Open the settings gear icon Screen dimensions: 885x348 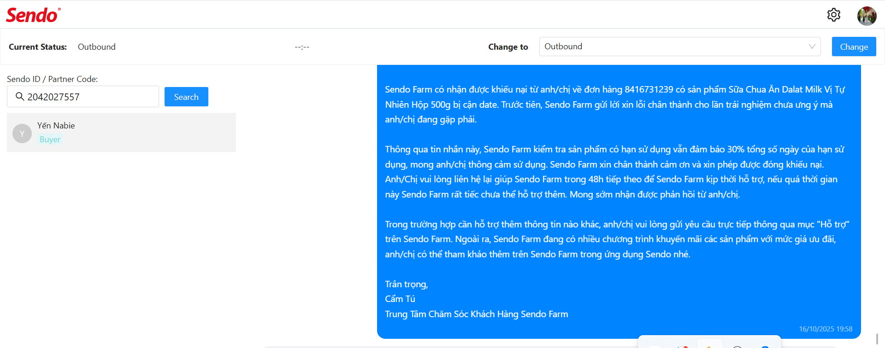[833, 15]
